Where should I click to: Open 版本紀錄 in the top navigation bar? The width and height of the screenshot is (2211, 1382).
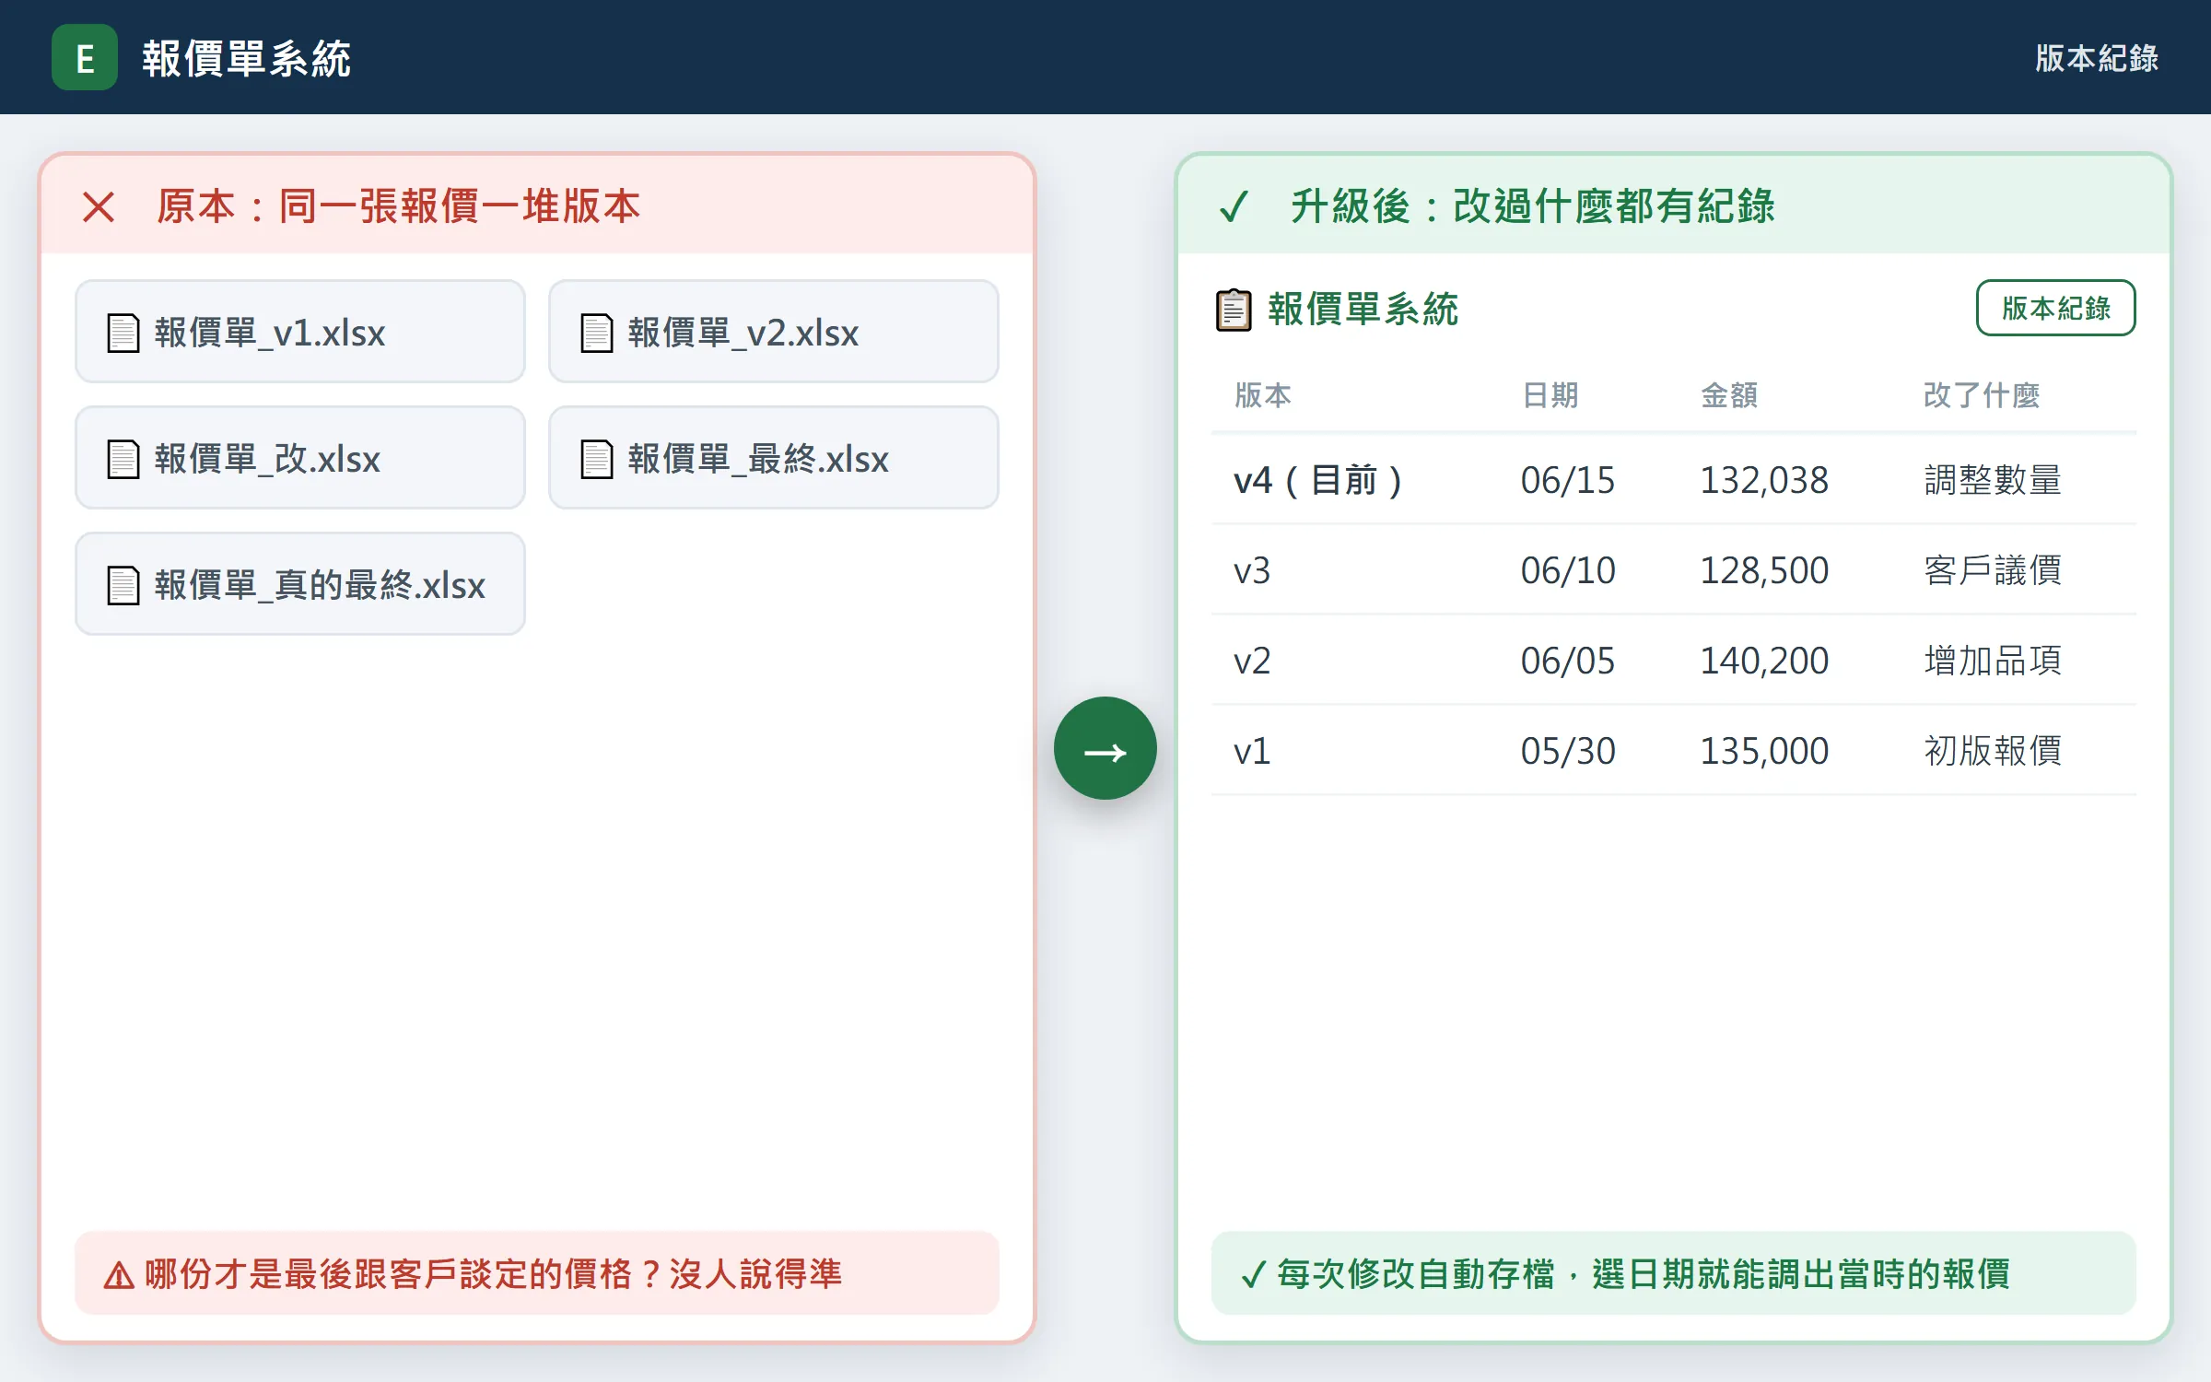tap(2096, 58)
